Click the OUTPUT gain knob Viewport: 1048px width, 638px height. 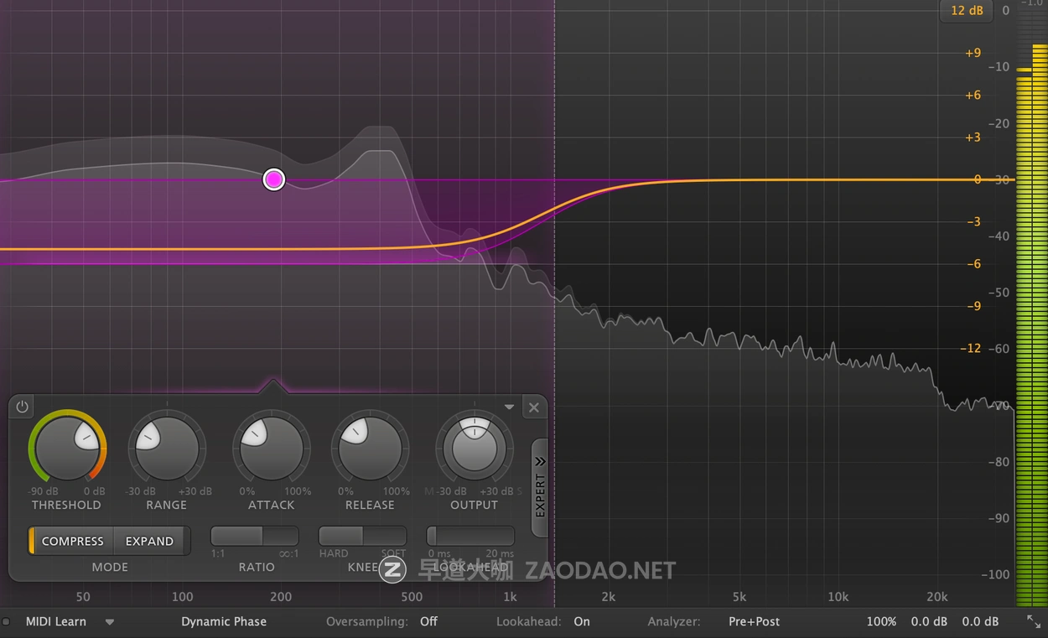pyautogui.click(x=475, y=449)
